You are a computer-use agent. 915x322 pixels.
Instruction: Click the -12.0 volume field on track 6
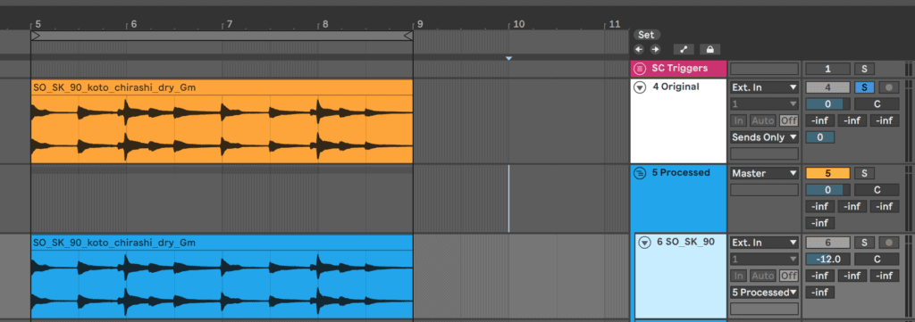[827, 259]
